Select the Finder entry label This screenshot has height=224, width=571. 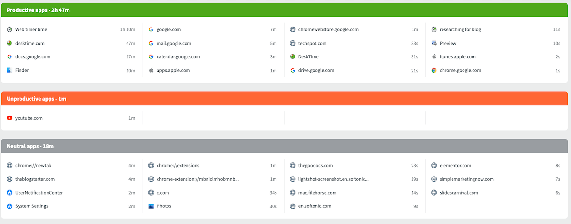click(22, 70)
